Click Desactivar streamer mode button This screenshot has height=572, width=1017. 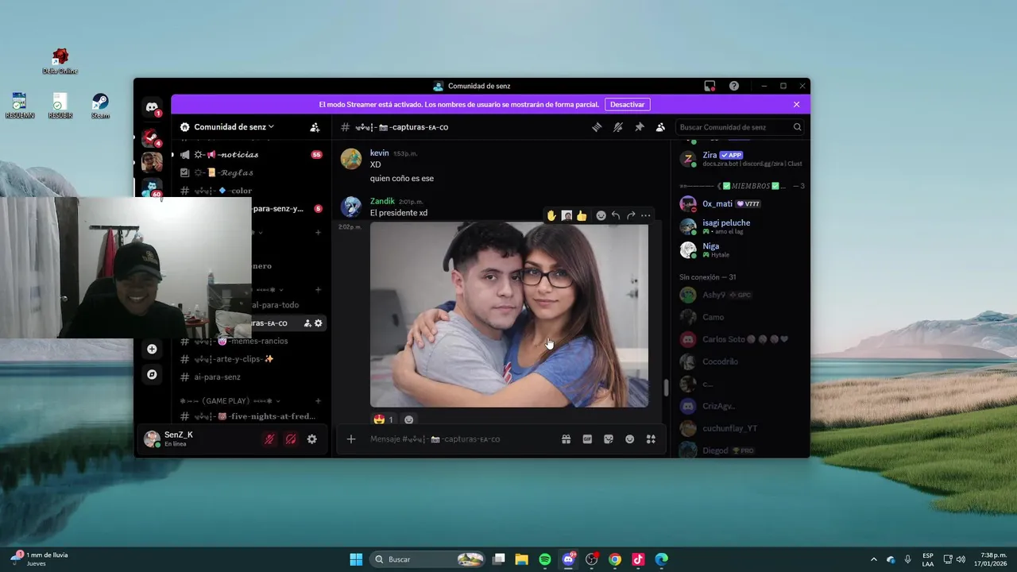[x=627, y=104]
